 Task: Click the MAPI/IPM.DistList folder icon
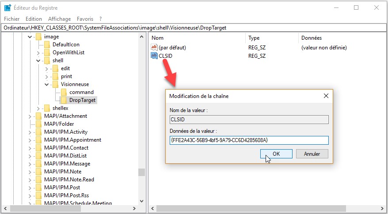38,156
